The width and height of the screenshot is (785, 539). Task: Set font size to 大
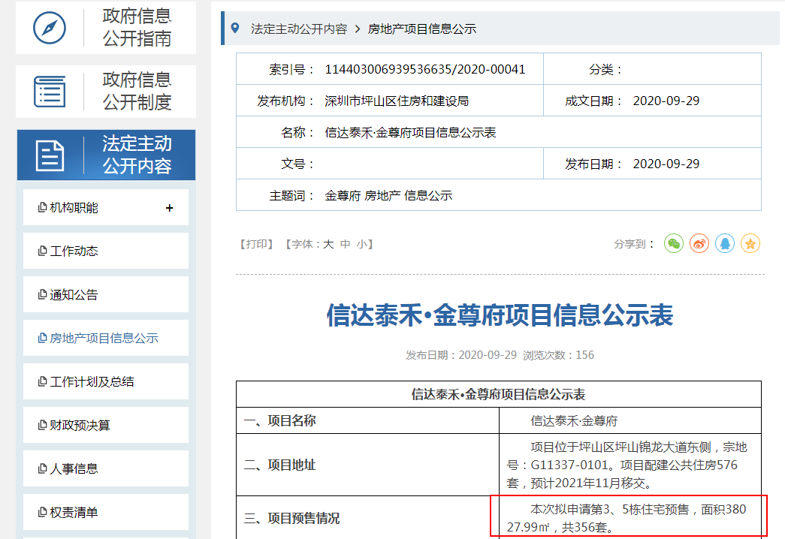click(328, 244)
